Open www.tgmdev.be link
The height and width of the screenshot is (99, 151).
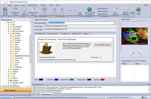[x=6, y=97]
